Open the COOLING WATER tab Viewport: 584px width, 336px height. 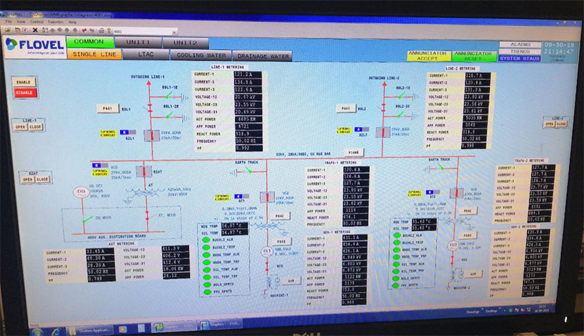[x=201, y=55]
